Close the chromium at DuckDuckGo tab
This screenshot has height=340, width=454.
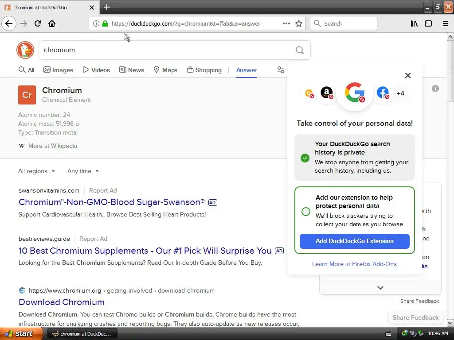click(x=91, y=8)
